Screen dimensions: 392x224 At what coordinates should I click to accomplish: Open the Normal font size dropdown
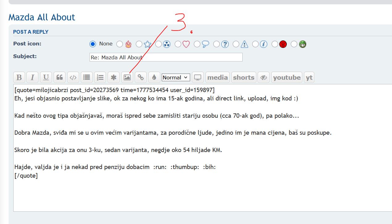point(176,77)
